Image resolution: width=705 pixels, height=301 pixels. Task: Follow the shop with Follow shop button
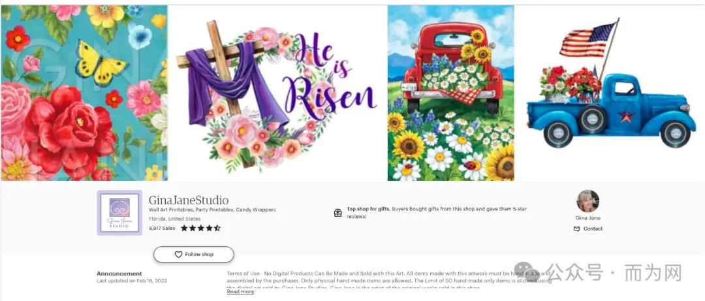194,254
